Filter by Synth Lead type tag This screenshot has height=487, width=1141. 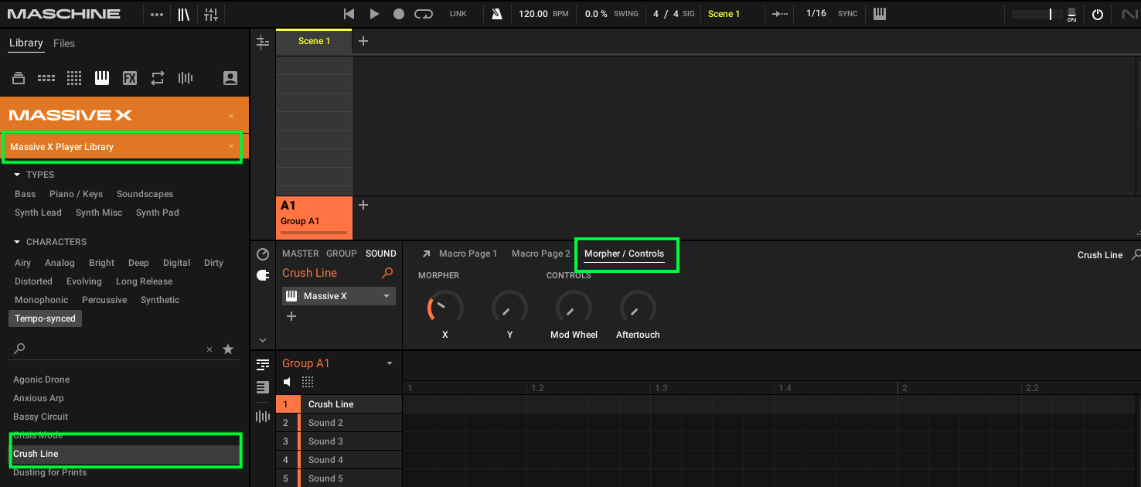click(x=38, y=213)
